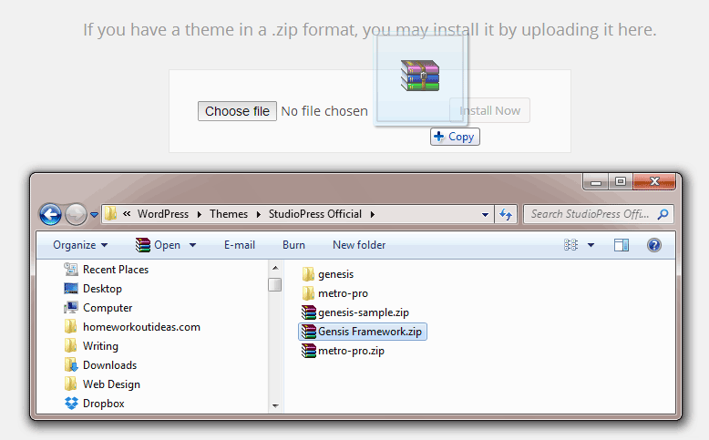Click the search magnifier icon
Viewport: 709px width, 440px height.
tap(663, 214)
